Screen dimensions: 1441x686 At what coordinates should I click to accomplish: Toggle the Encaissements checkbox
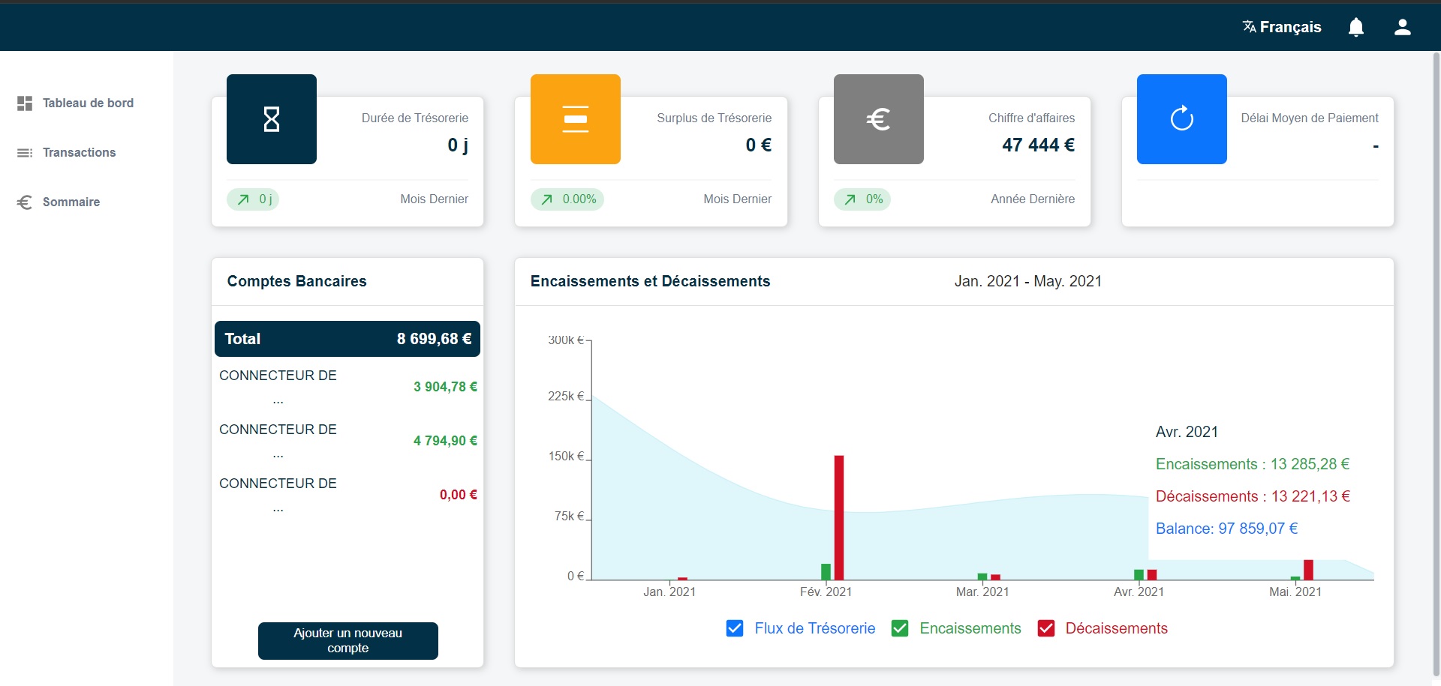pyautogui.click(x=900, y=628)
